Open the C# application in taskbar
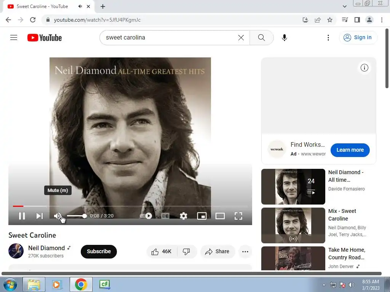This screenshot has width=390, height=292. pos(104,284)
